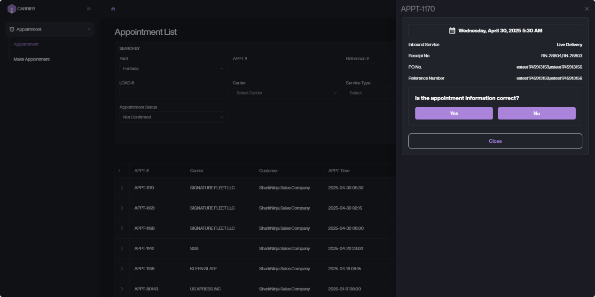Go to Make Appointment in sidebar
Image resolution: width=595 pixels, height=297 pixels.
[x=31, y=59]
